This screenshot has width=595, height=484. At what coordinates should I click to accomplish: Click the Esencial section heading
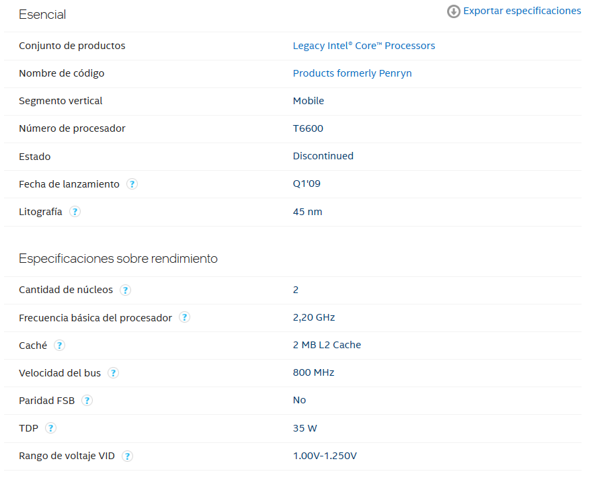(x=42, y=14)
